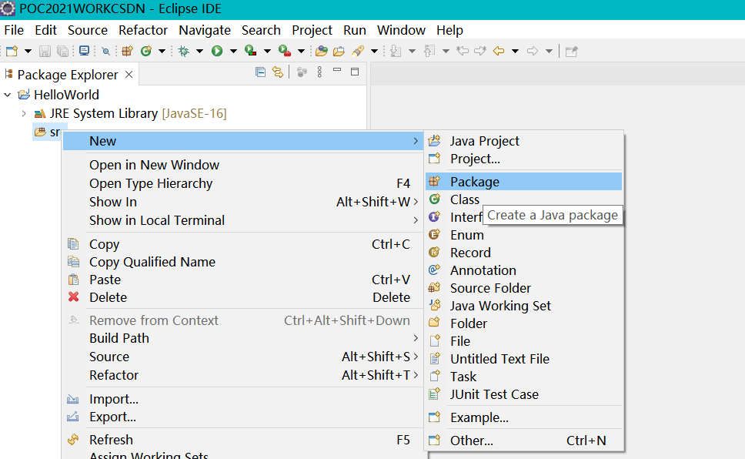Click the Forward navigation arrow icon
Image resolution: width=745 pixels, height=459 pixels.
533,51
